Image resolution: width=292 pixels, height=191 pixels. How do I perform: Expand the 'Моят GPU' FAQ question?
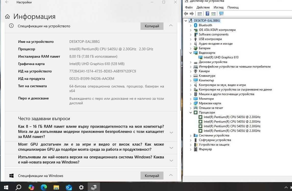[x=171, y=148]
